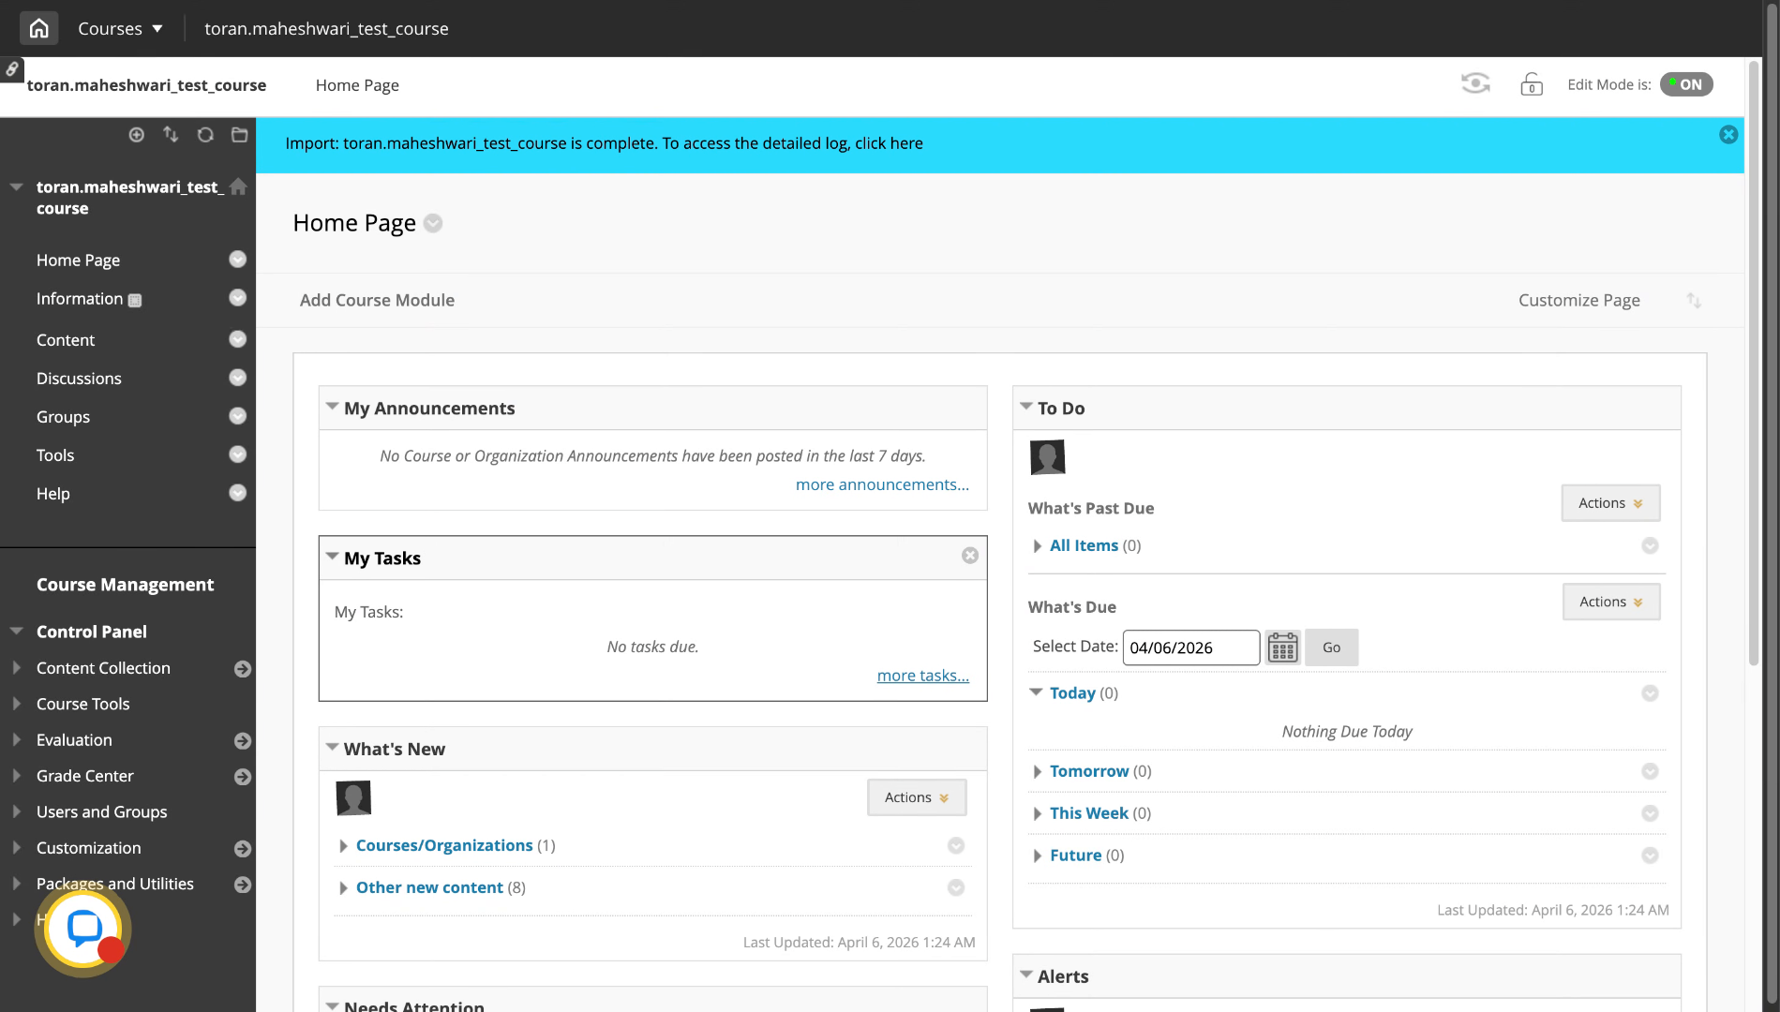Open options for Tools menu item
The image size is (1780, 1012).
(238, 454)
